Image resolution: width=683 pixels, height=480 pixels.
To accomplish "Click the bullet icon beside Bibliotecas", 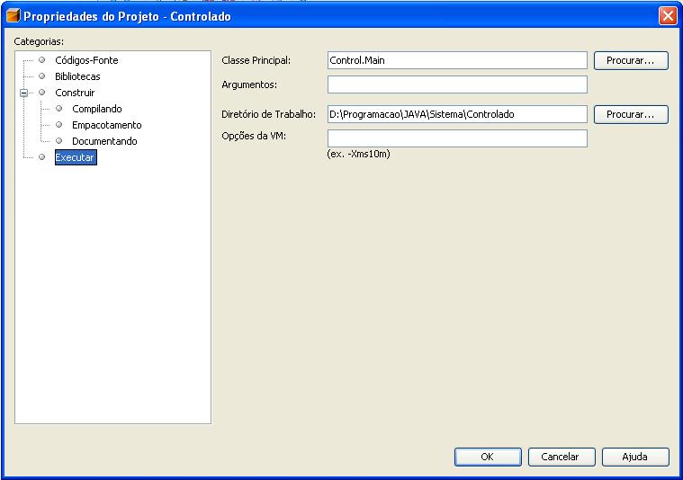I will coord(41,76).
